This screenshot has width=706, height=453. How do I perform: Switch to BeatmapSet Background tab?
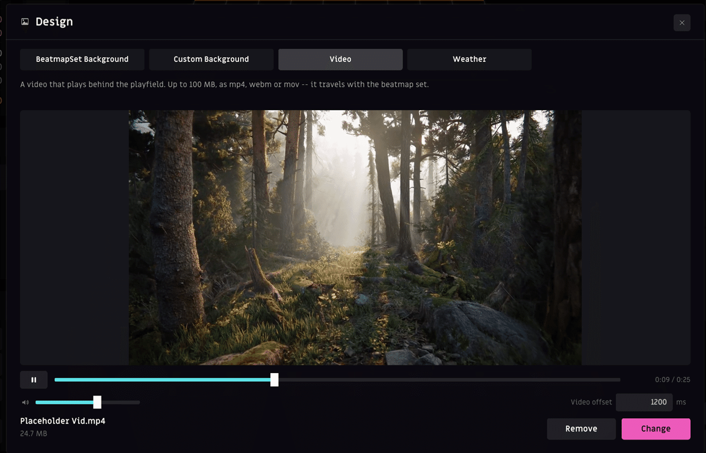point(82,59)
